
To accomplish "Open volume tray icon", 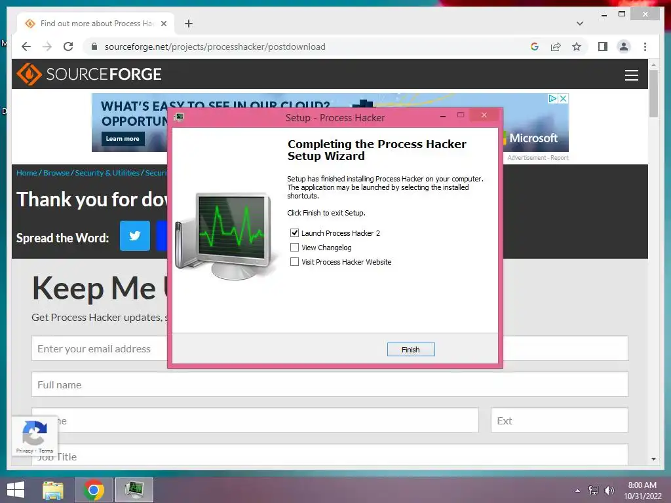I will point(609,491).
